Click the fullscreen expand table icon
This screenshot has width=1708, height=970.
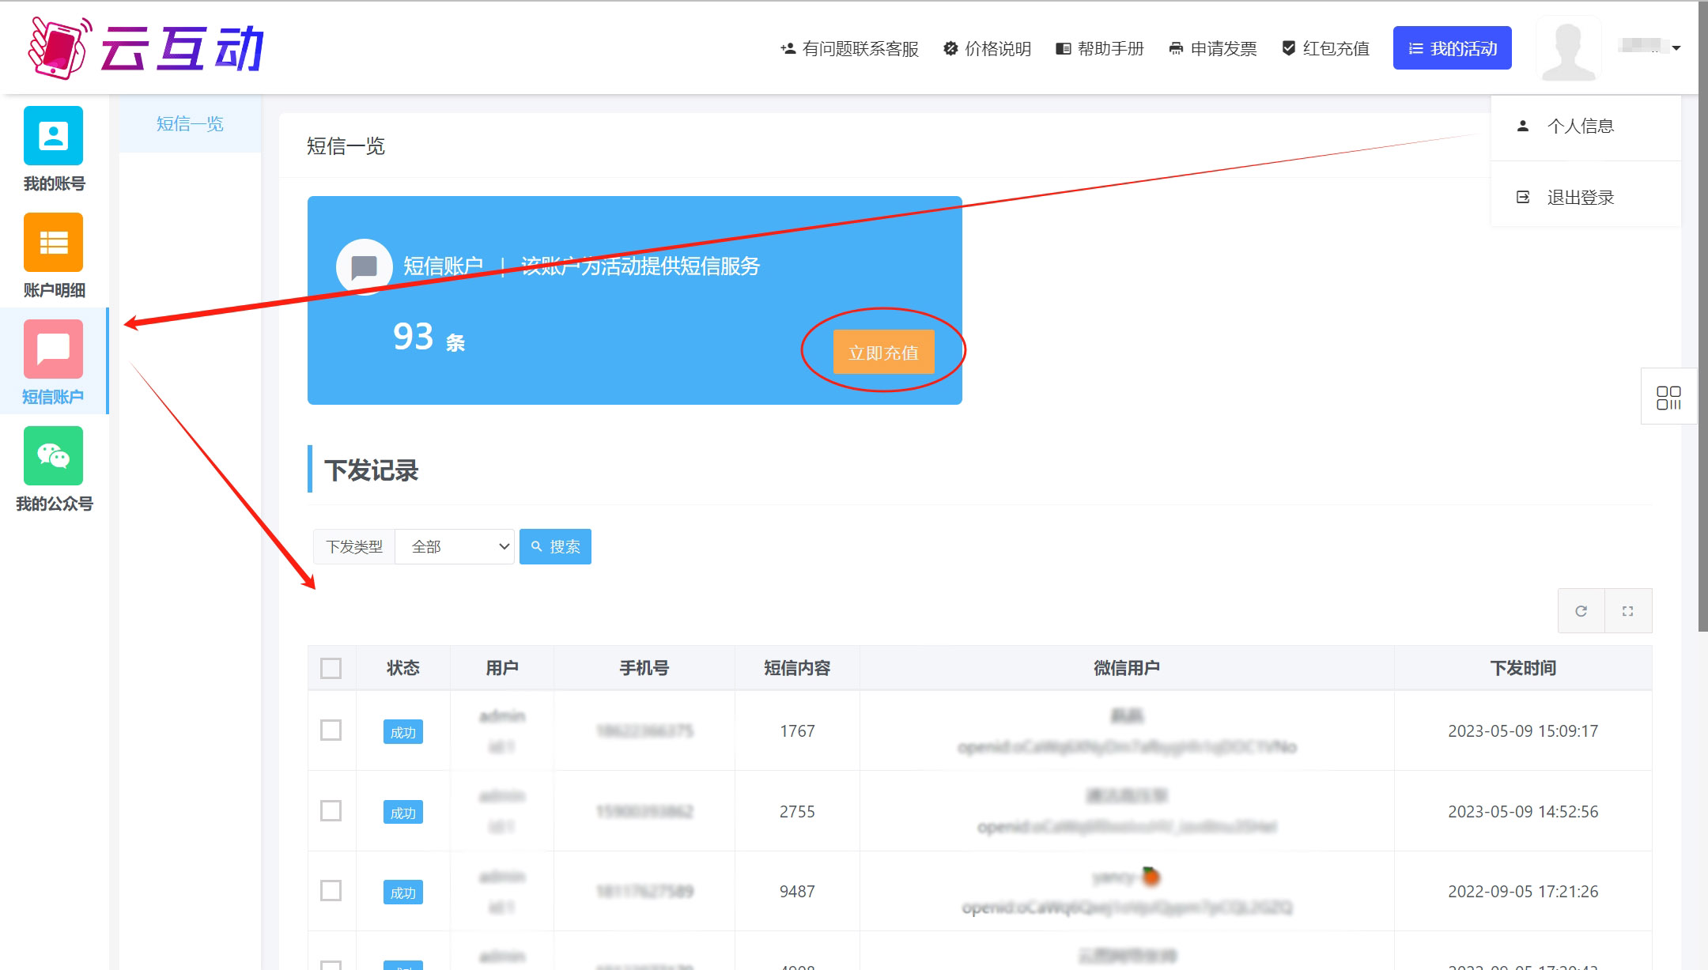click(1627, 611)
